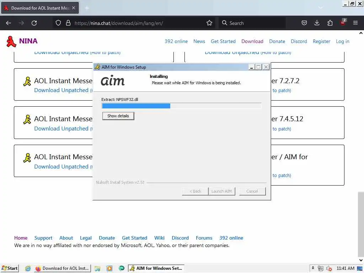This screenshot has width=364, height=273.
Task: Open the Donate nav link in header
Action: click(277, 41)
